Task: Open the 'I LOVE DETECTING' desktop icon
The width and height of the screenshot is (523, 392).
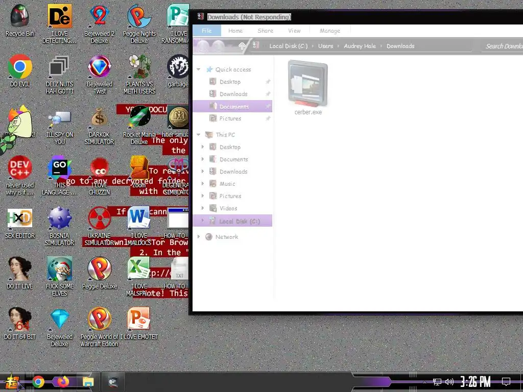Action: pyautogui.click(x=59, y=24)
